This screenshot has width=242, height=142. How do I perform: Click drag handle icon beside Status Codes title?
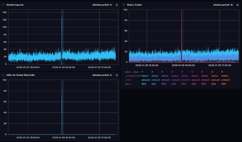124,5
